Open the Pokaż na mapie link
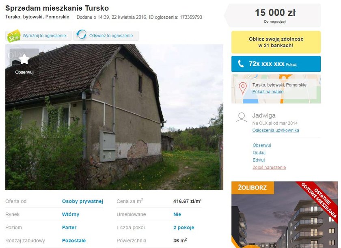The image size is (341, 248). (x=268, y=92)
